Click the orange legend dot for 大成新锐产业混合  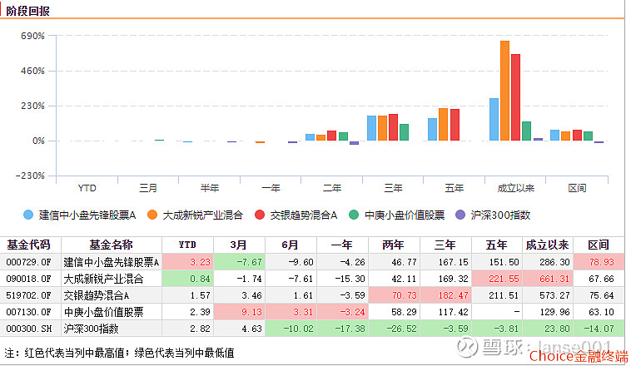point(152,215)
